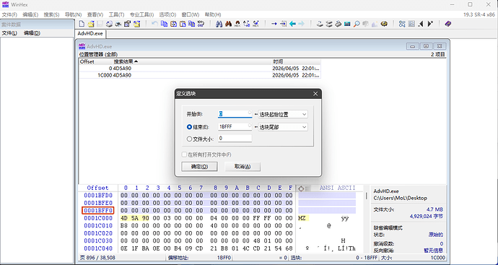Open the 文件(L) menu in side panel
This screenshot has width=498, height=265.
[x=9, y=33]
